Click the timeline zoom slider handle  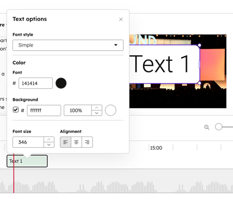click(x=219, y=127)
